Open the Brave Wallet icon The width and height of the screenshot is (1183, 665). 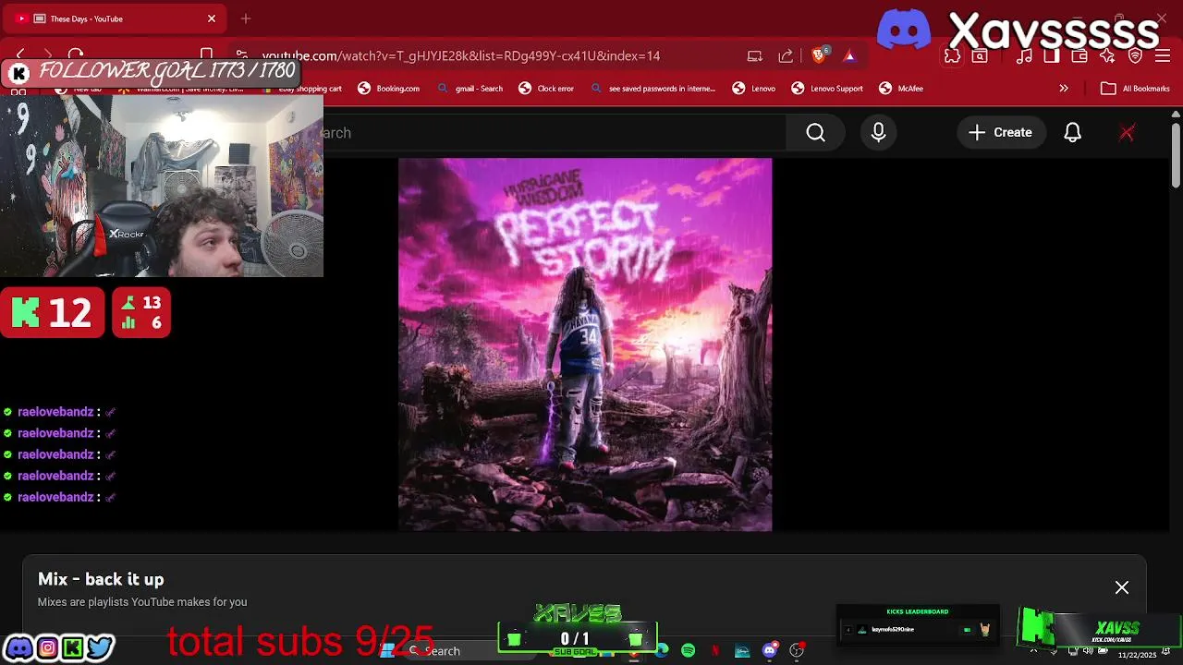1079,56
